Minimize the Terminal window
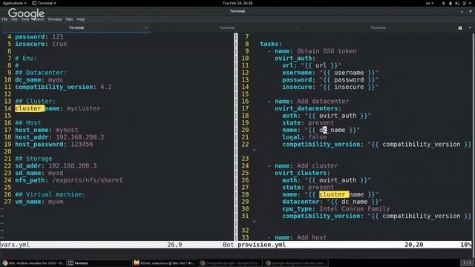 pyautogui.click(x=462, y=11)
